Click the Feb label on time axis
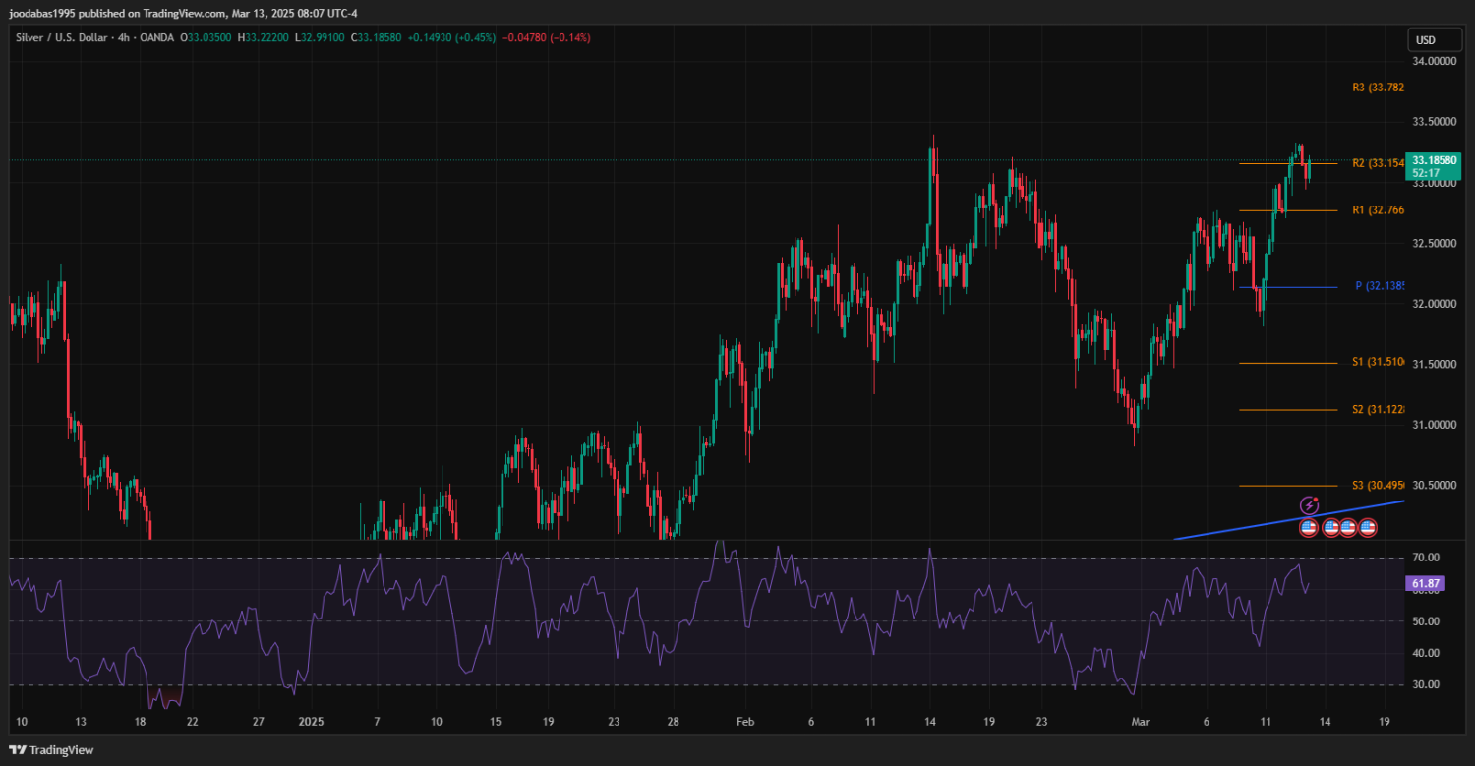 tap(746, 721)
